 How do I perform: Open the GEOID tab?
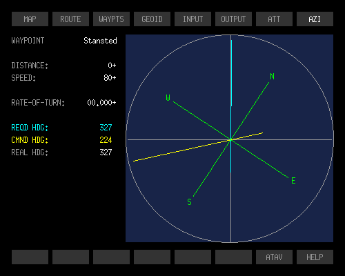[152, 19]
